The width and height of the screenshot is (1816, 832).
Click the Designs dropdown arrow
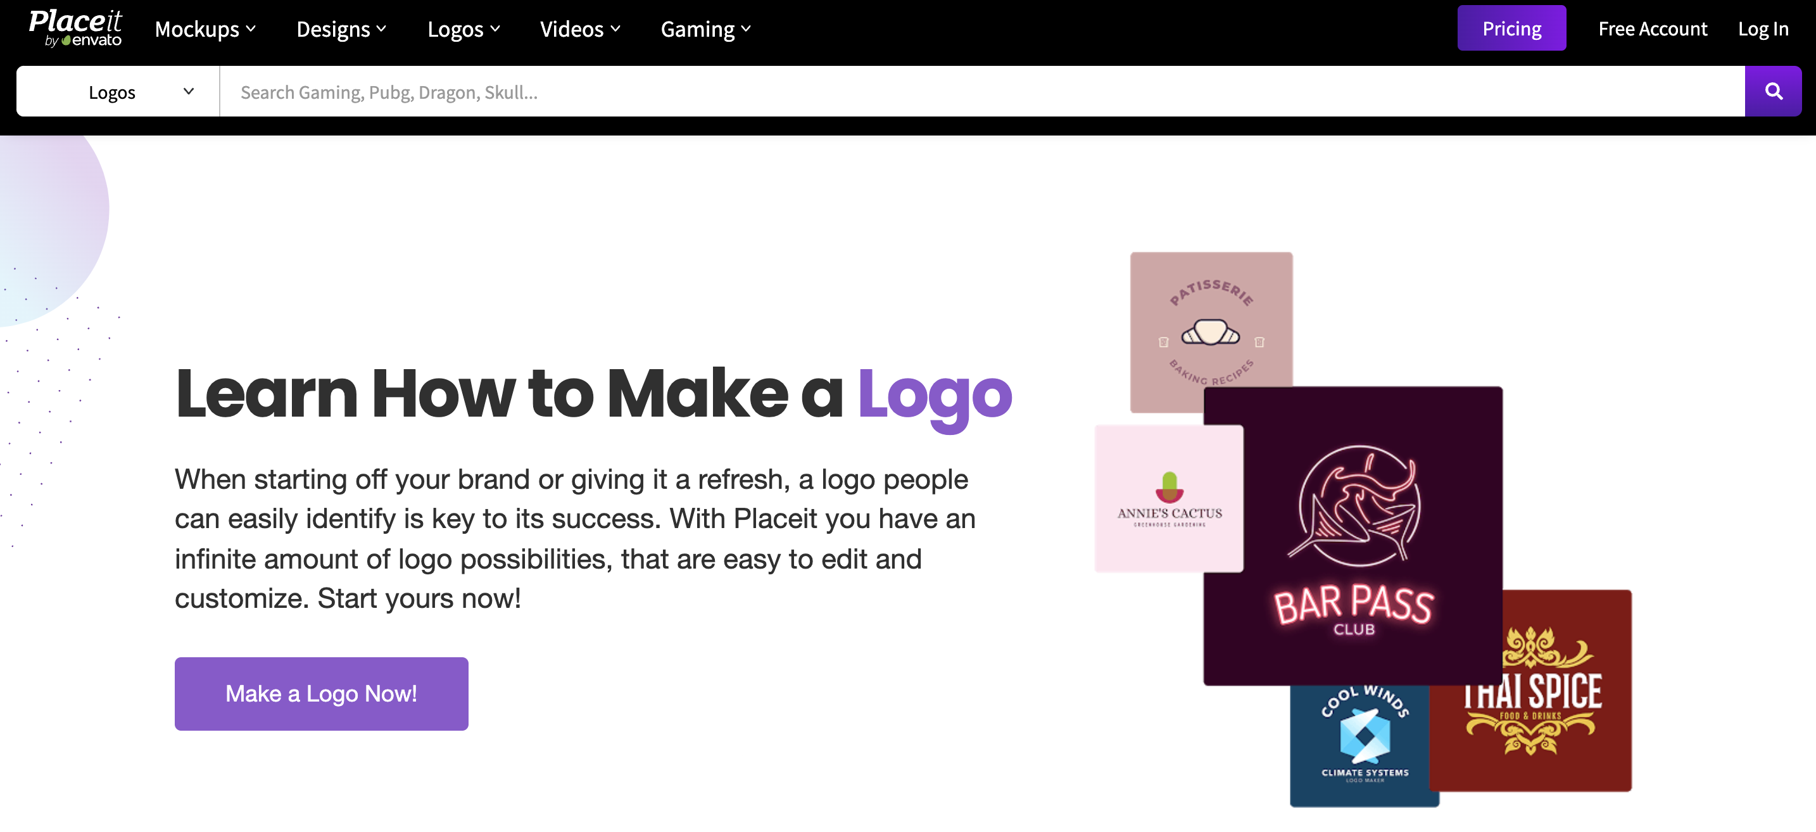[383, 29]
